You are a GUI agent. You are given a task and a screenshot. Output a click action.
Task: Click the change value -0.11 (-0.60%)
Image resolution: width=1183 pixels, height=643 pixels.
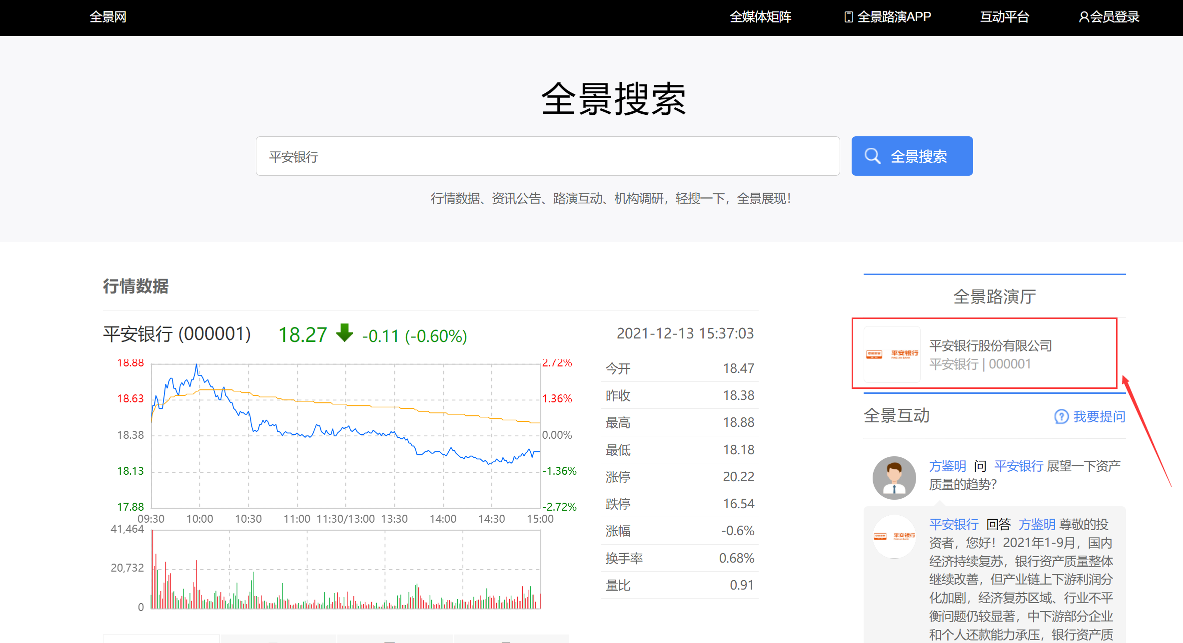(414, 336)
